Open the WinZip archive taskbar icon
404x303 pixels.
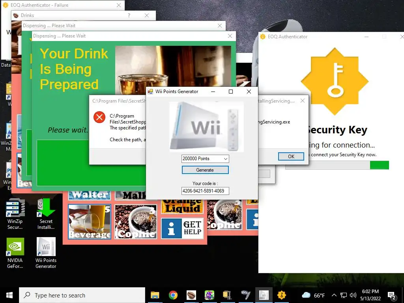click(227, 295)
